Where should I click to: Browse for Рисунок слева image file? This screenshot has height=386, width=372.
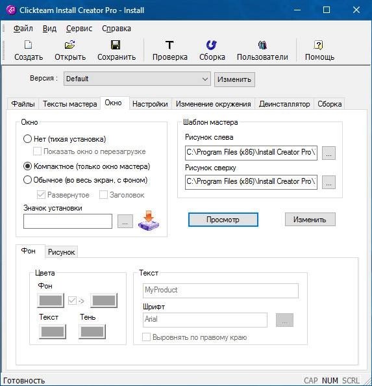(x=329, y=153)
